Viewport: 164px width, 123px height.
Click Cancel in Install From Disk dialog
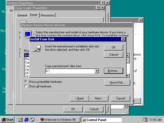click(x=114, y=55)
